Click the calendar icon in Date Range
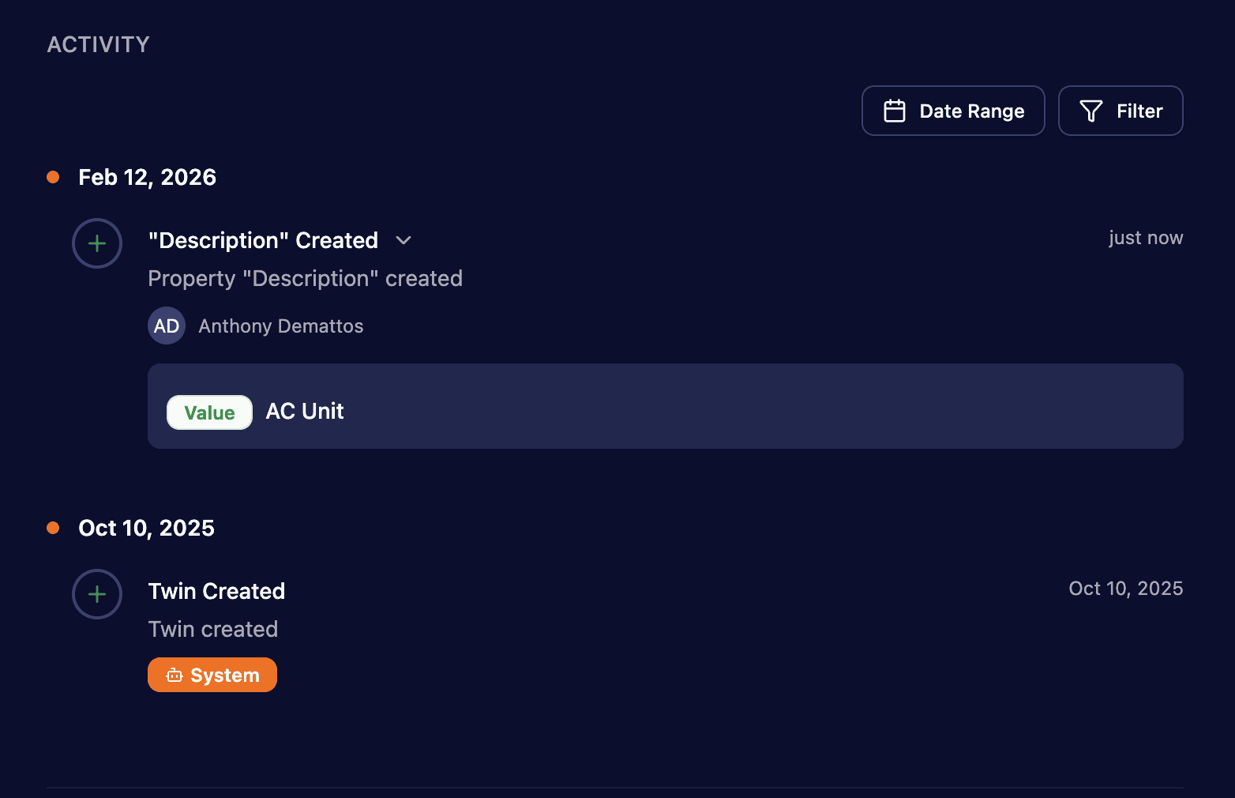 894,111
